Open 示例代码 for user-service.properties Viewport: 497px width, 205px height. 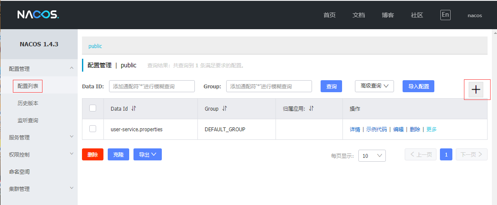pos(376,129)
